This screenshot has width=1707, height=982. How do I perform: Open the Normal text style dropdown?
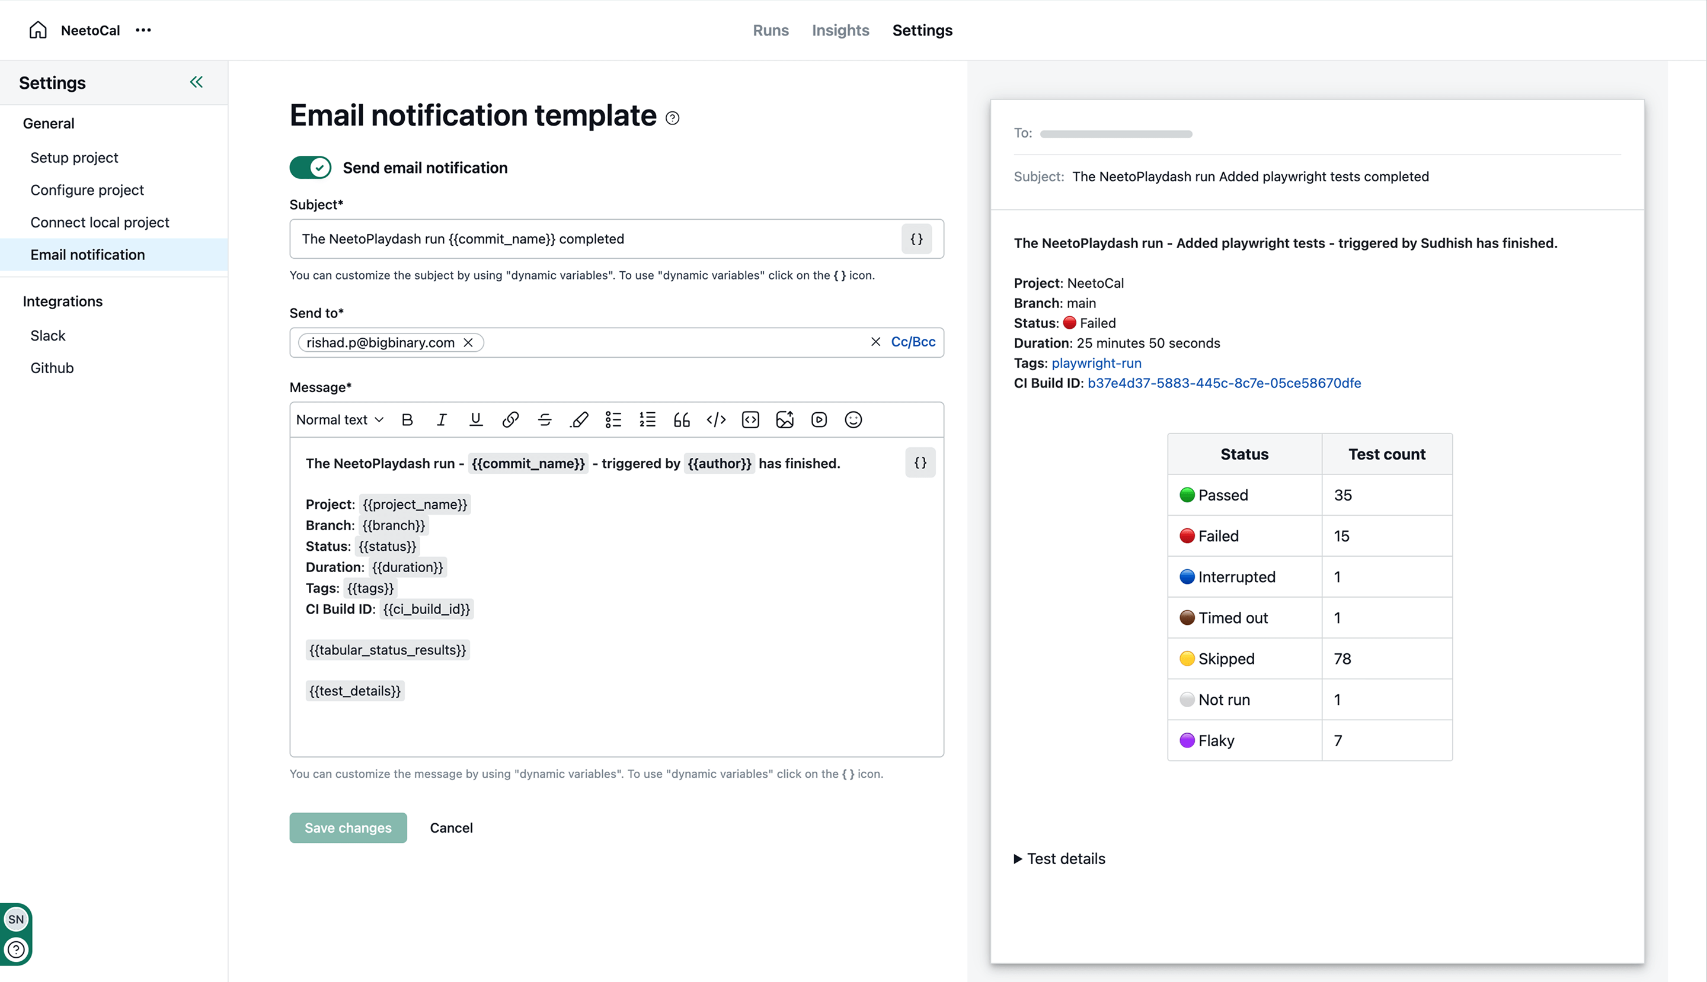tap(340, 419)
